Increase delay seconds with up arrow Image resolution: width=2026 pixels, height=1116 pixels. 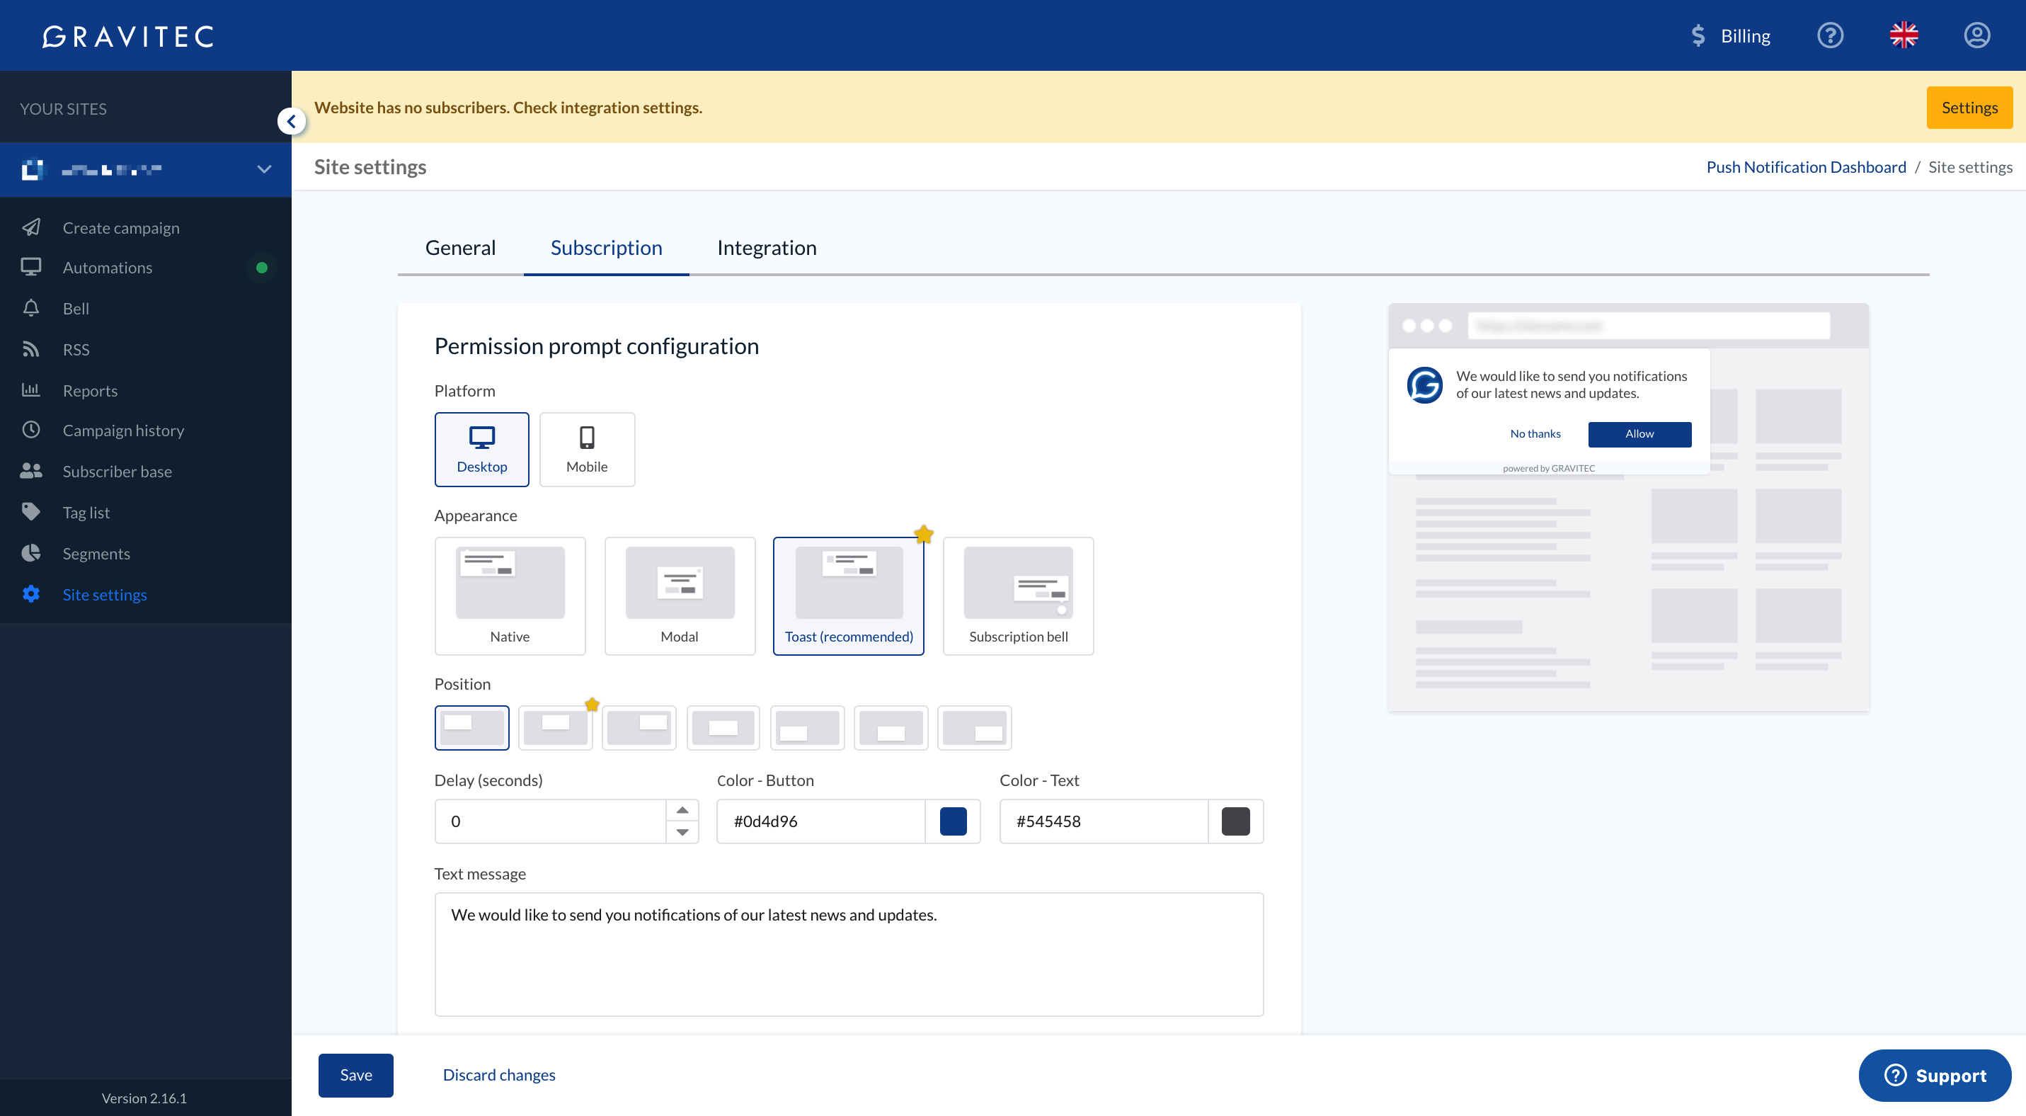click(x=682, y=810)
